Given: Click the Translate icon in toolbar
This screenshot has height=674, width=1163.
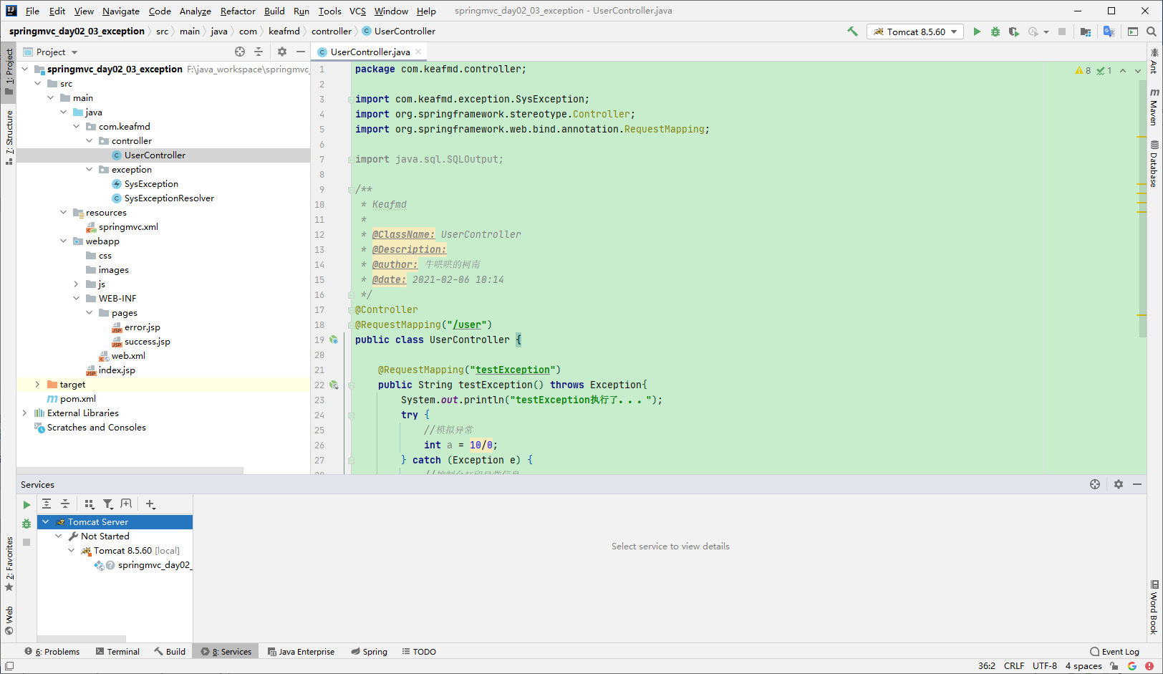Looking at the screenshot, I should click(x=1109, y=32).
